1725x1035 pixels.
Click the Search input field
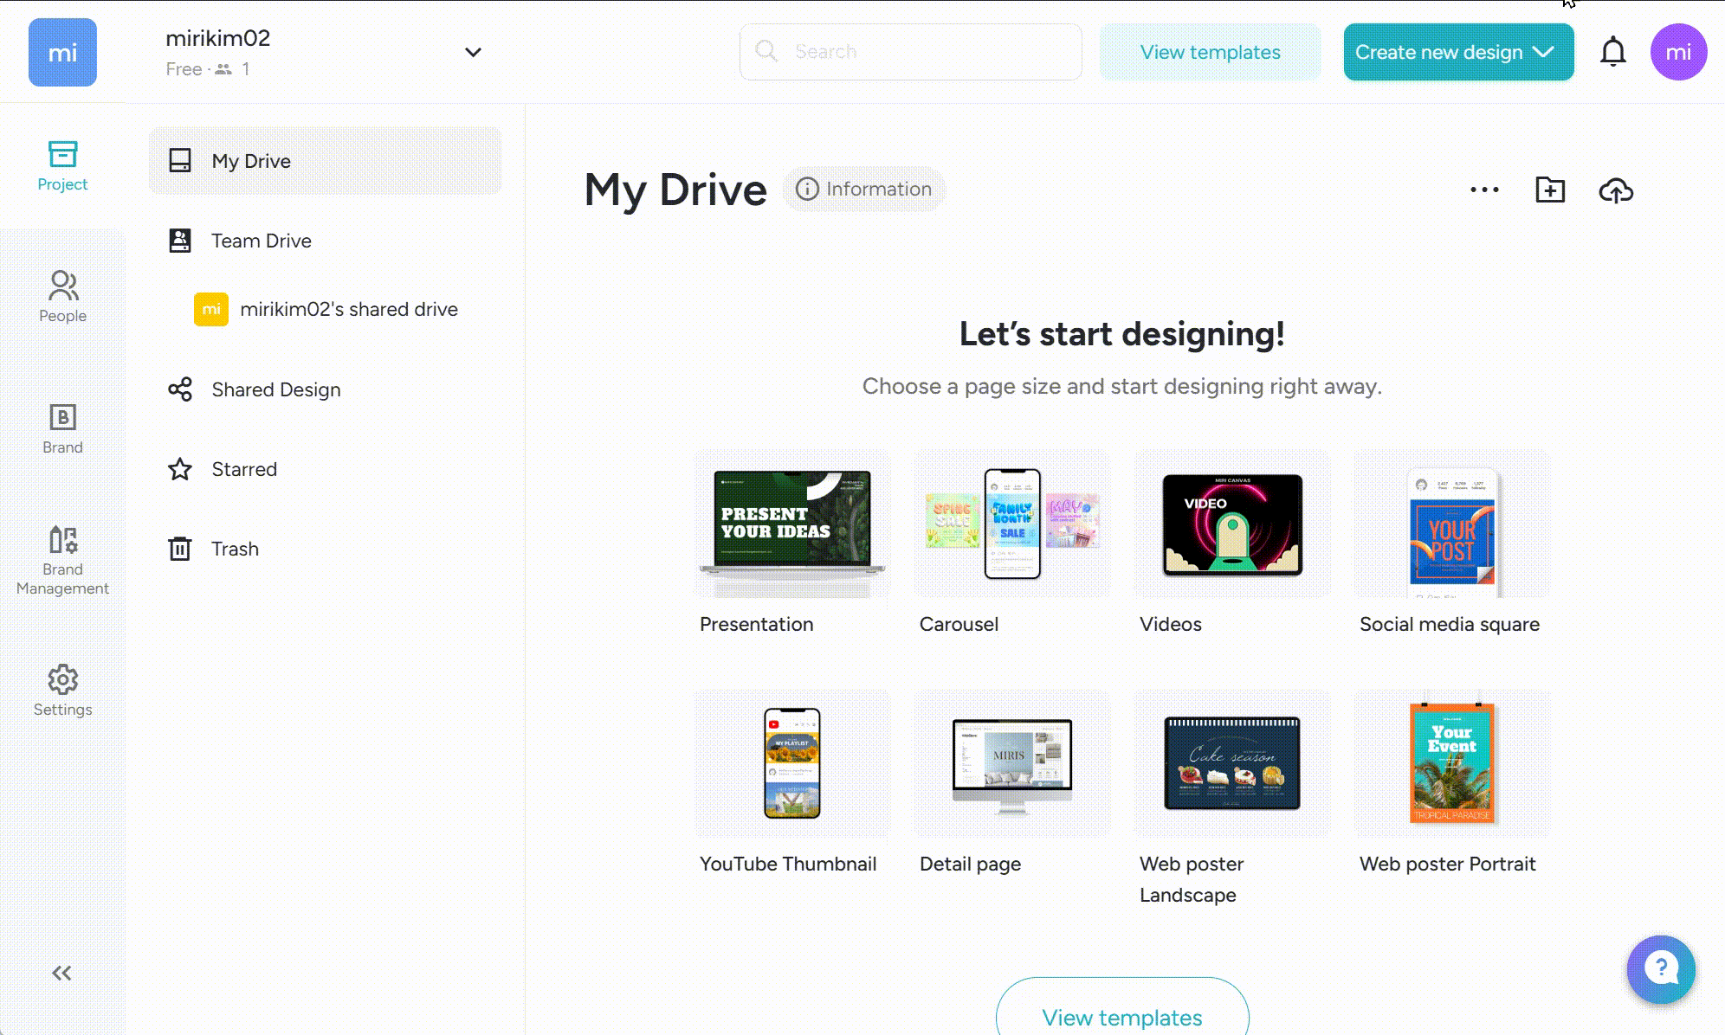click(910, 52)
